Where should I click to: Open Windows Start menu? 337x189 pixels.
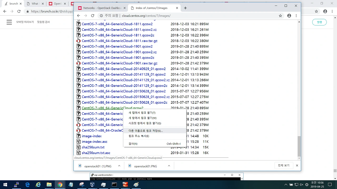tap(5, 185)
